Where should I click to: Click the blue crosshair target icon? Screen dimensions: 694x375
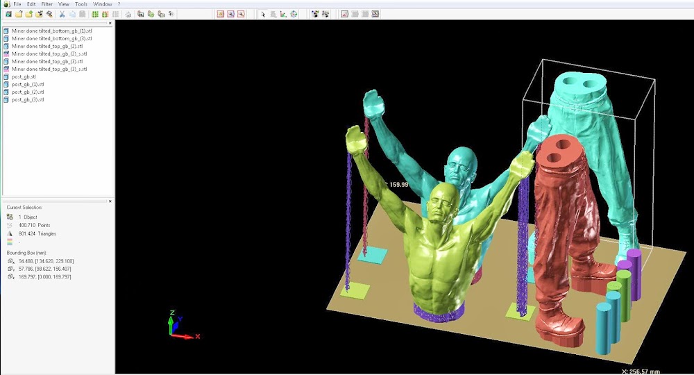(294, 14)
